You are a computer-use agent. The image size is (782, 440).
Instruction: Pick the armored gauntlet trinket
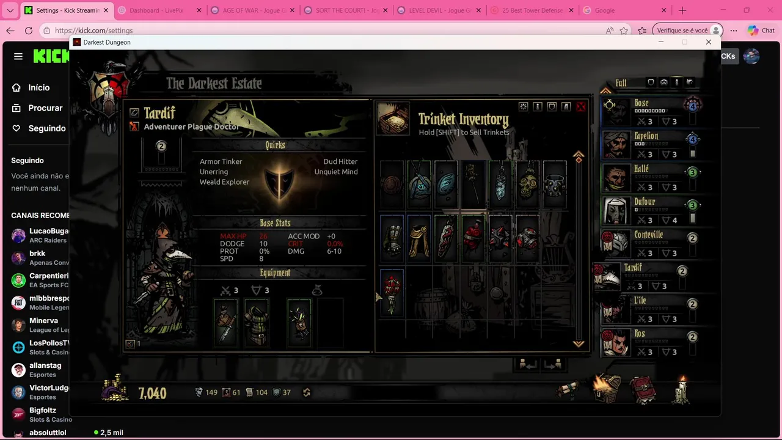392,238
